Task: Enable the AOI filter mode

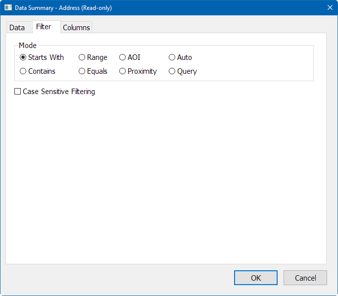Action: (x=123, y=57)
